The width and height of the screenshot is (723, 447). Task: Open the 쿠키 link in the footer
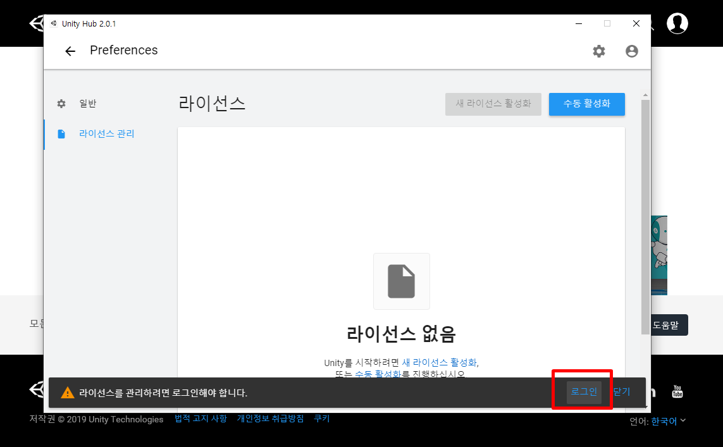(x=322, y=419)
